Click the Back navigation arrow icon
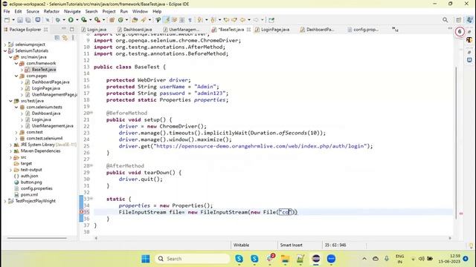Image resolution: width=476 pixels, height=267 pixels. [243, 20]
